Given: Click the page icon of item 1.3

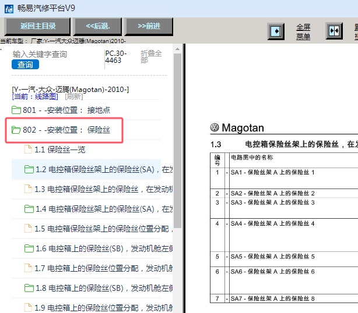Looking at the screenshot, I should (x=28, y=189).
